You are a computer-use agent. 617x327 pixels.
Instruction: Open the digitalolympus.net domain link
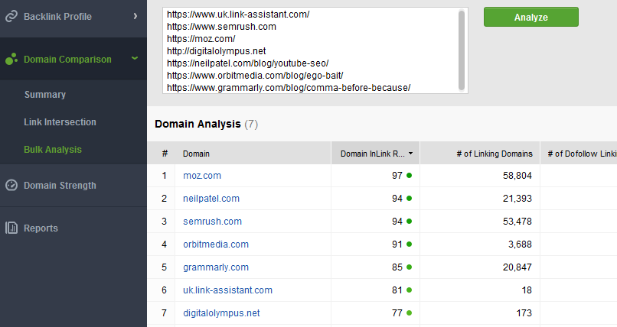click(x=221, y=313)
